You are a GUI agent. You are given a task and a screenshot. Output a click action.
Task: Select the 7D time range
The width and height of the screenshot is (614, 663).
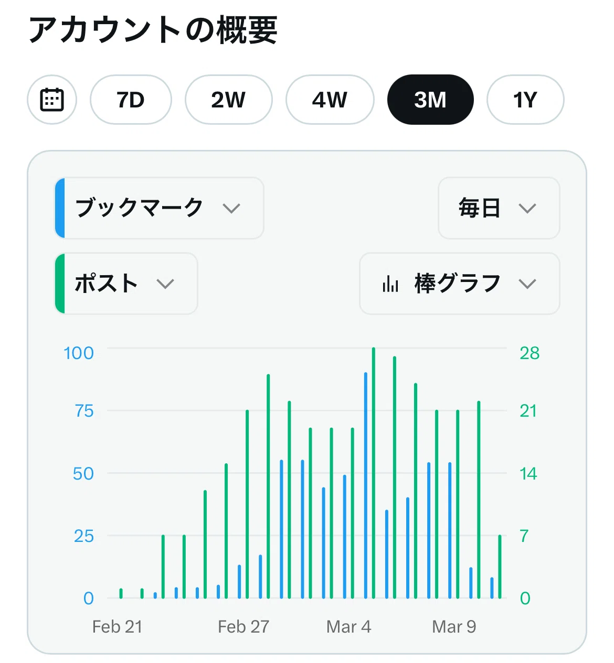131,100
